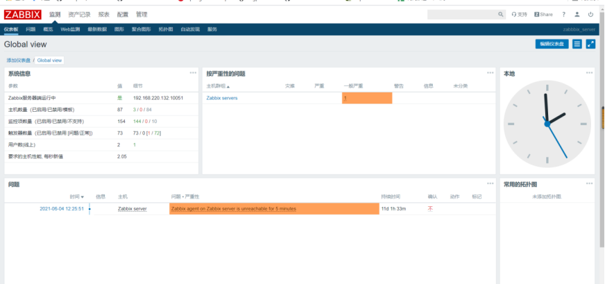Click the 编辑仪表盘 button
Screen dimensions: 605x284
552,44
